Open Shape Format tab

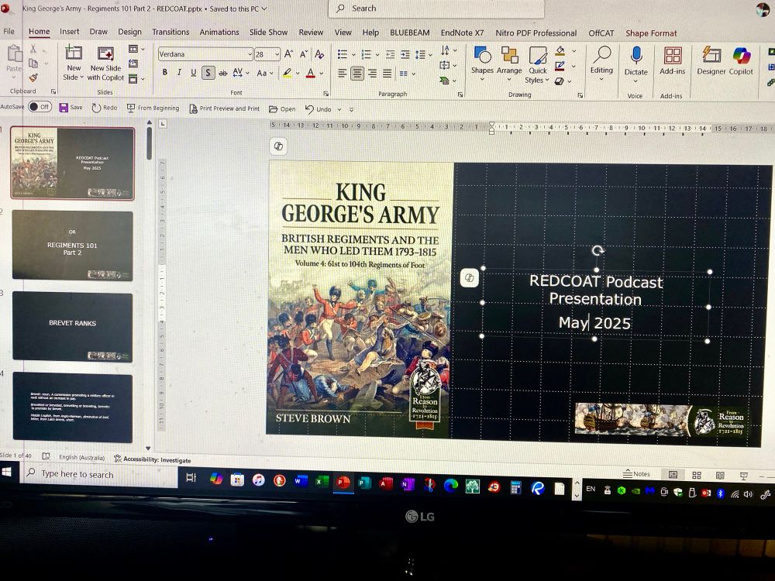click(651, 33)
